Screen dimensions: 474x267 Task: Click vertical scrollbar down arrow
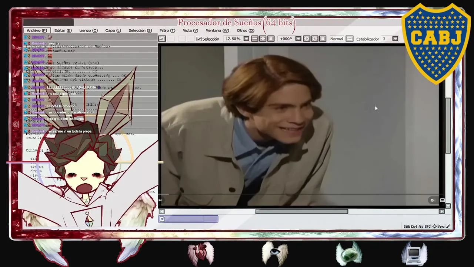(448, 206)
